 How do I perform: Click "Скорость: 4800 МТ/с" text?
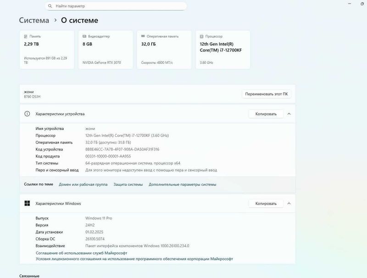tap(157, 62)
